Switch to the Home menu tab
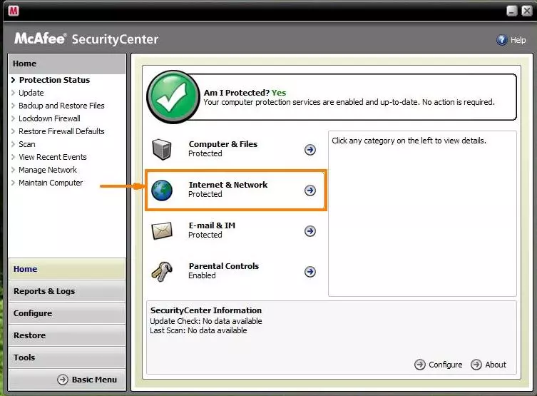The image size is (537, 396). 67,269
